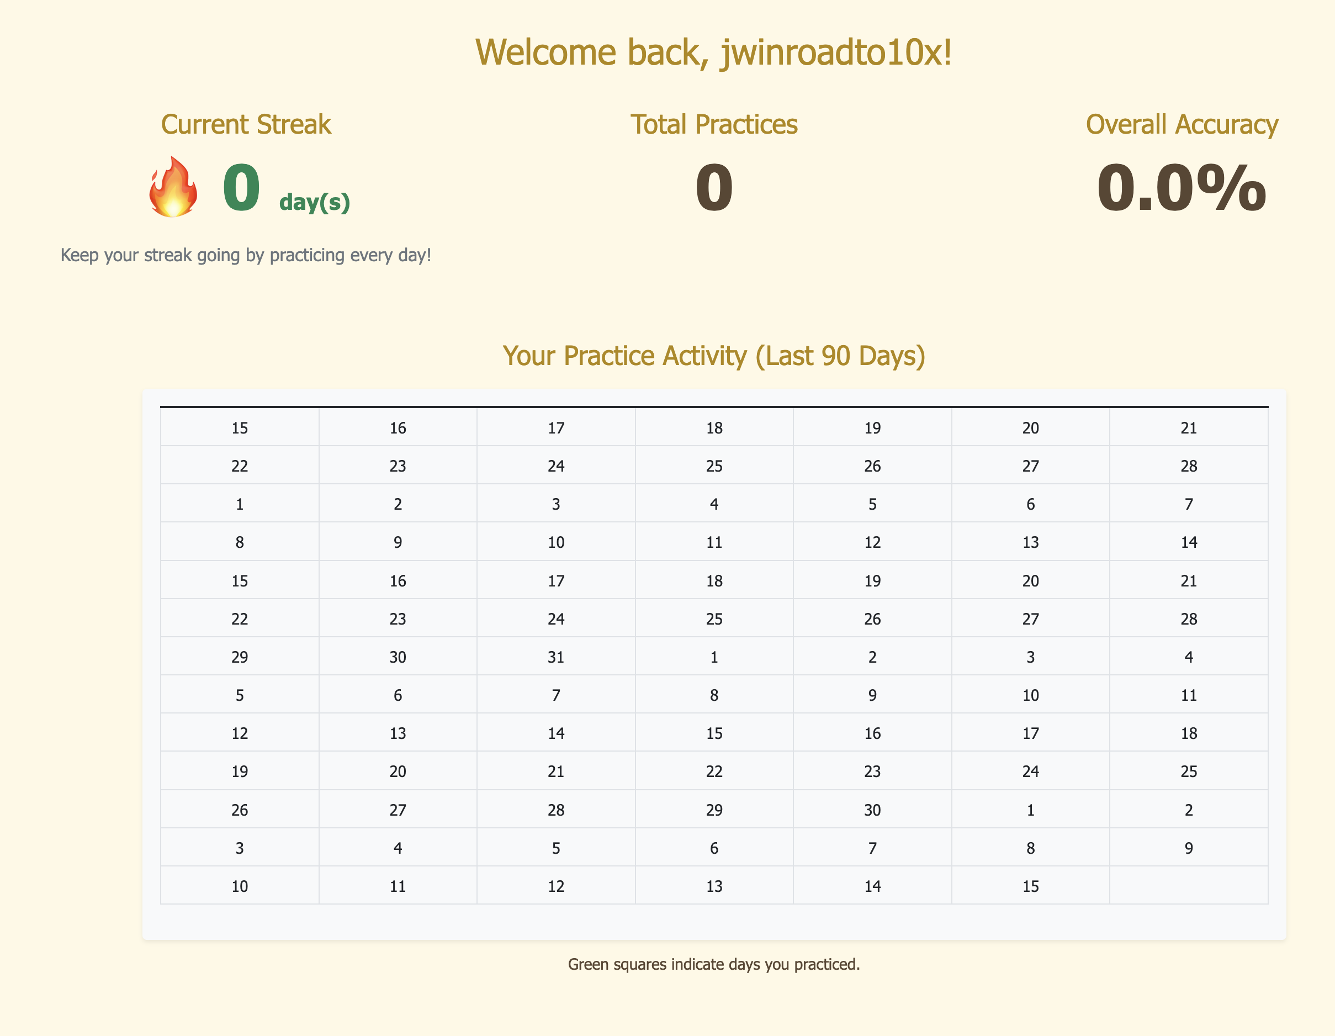Click "Keep your streak going" hint text
This screenshot has width=1335, height=1036.
pyautogui.click(x=246, y=255)
